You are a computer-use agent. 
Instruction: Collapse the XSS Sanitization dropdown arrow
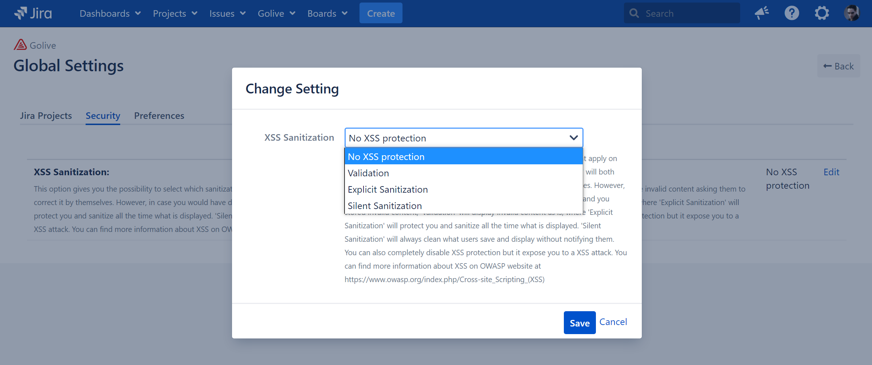pyautogui.click(x=573, y=138)
